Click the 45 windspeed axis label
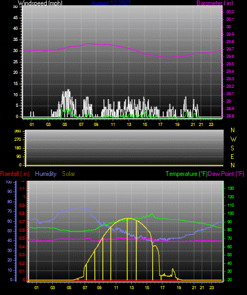247x295 pixels. 15,18
